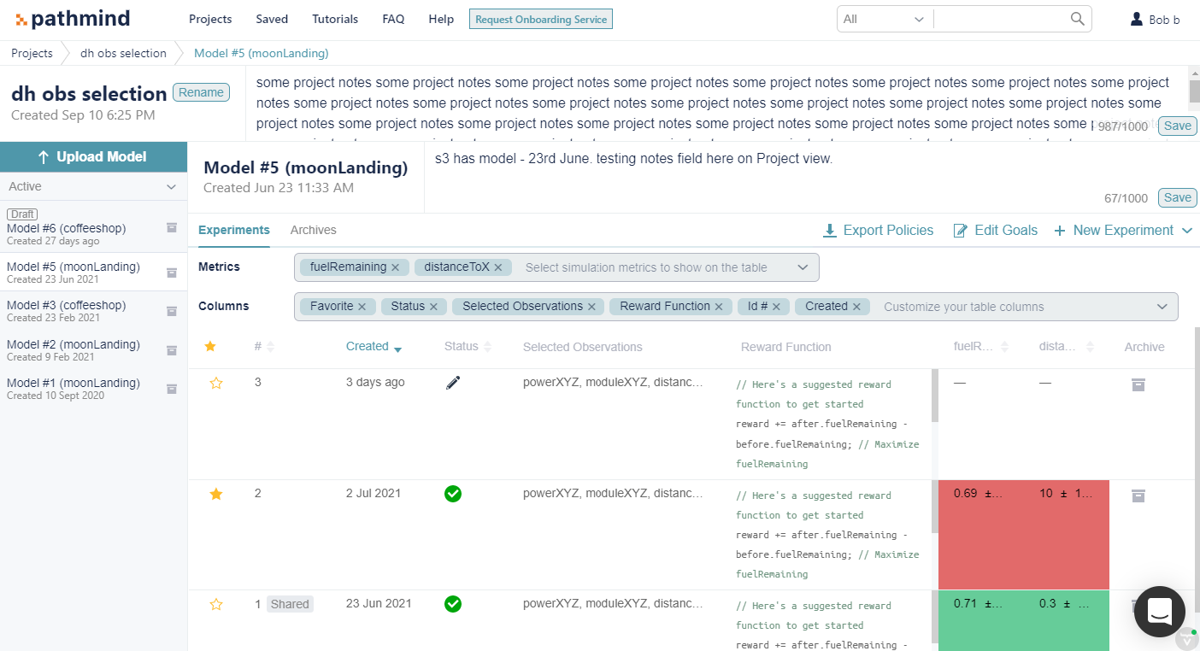Remove the Selected Observations column chip

point(591,307)
